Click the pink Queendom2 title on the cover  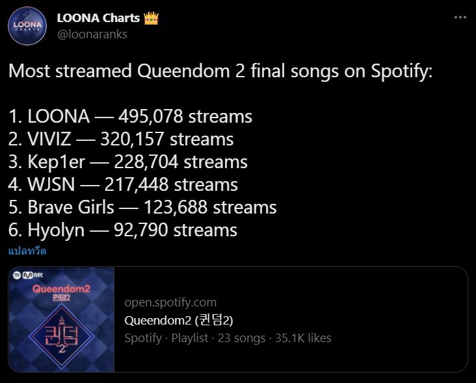[x=61, y=288]
